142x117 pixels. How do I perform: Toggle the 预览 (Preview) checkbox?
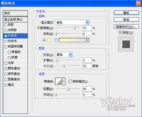tap(120, 32)
